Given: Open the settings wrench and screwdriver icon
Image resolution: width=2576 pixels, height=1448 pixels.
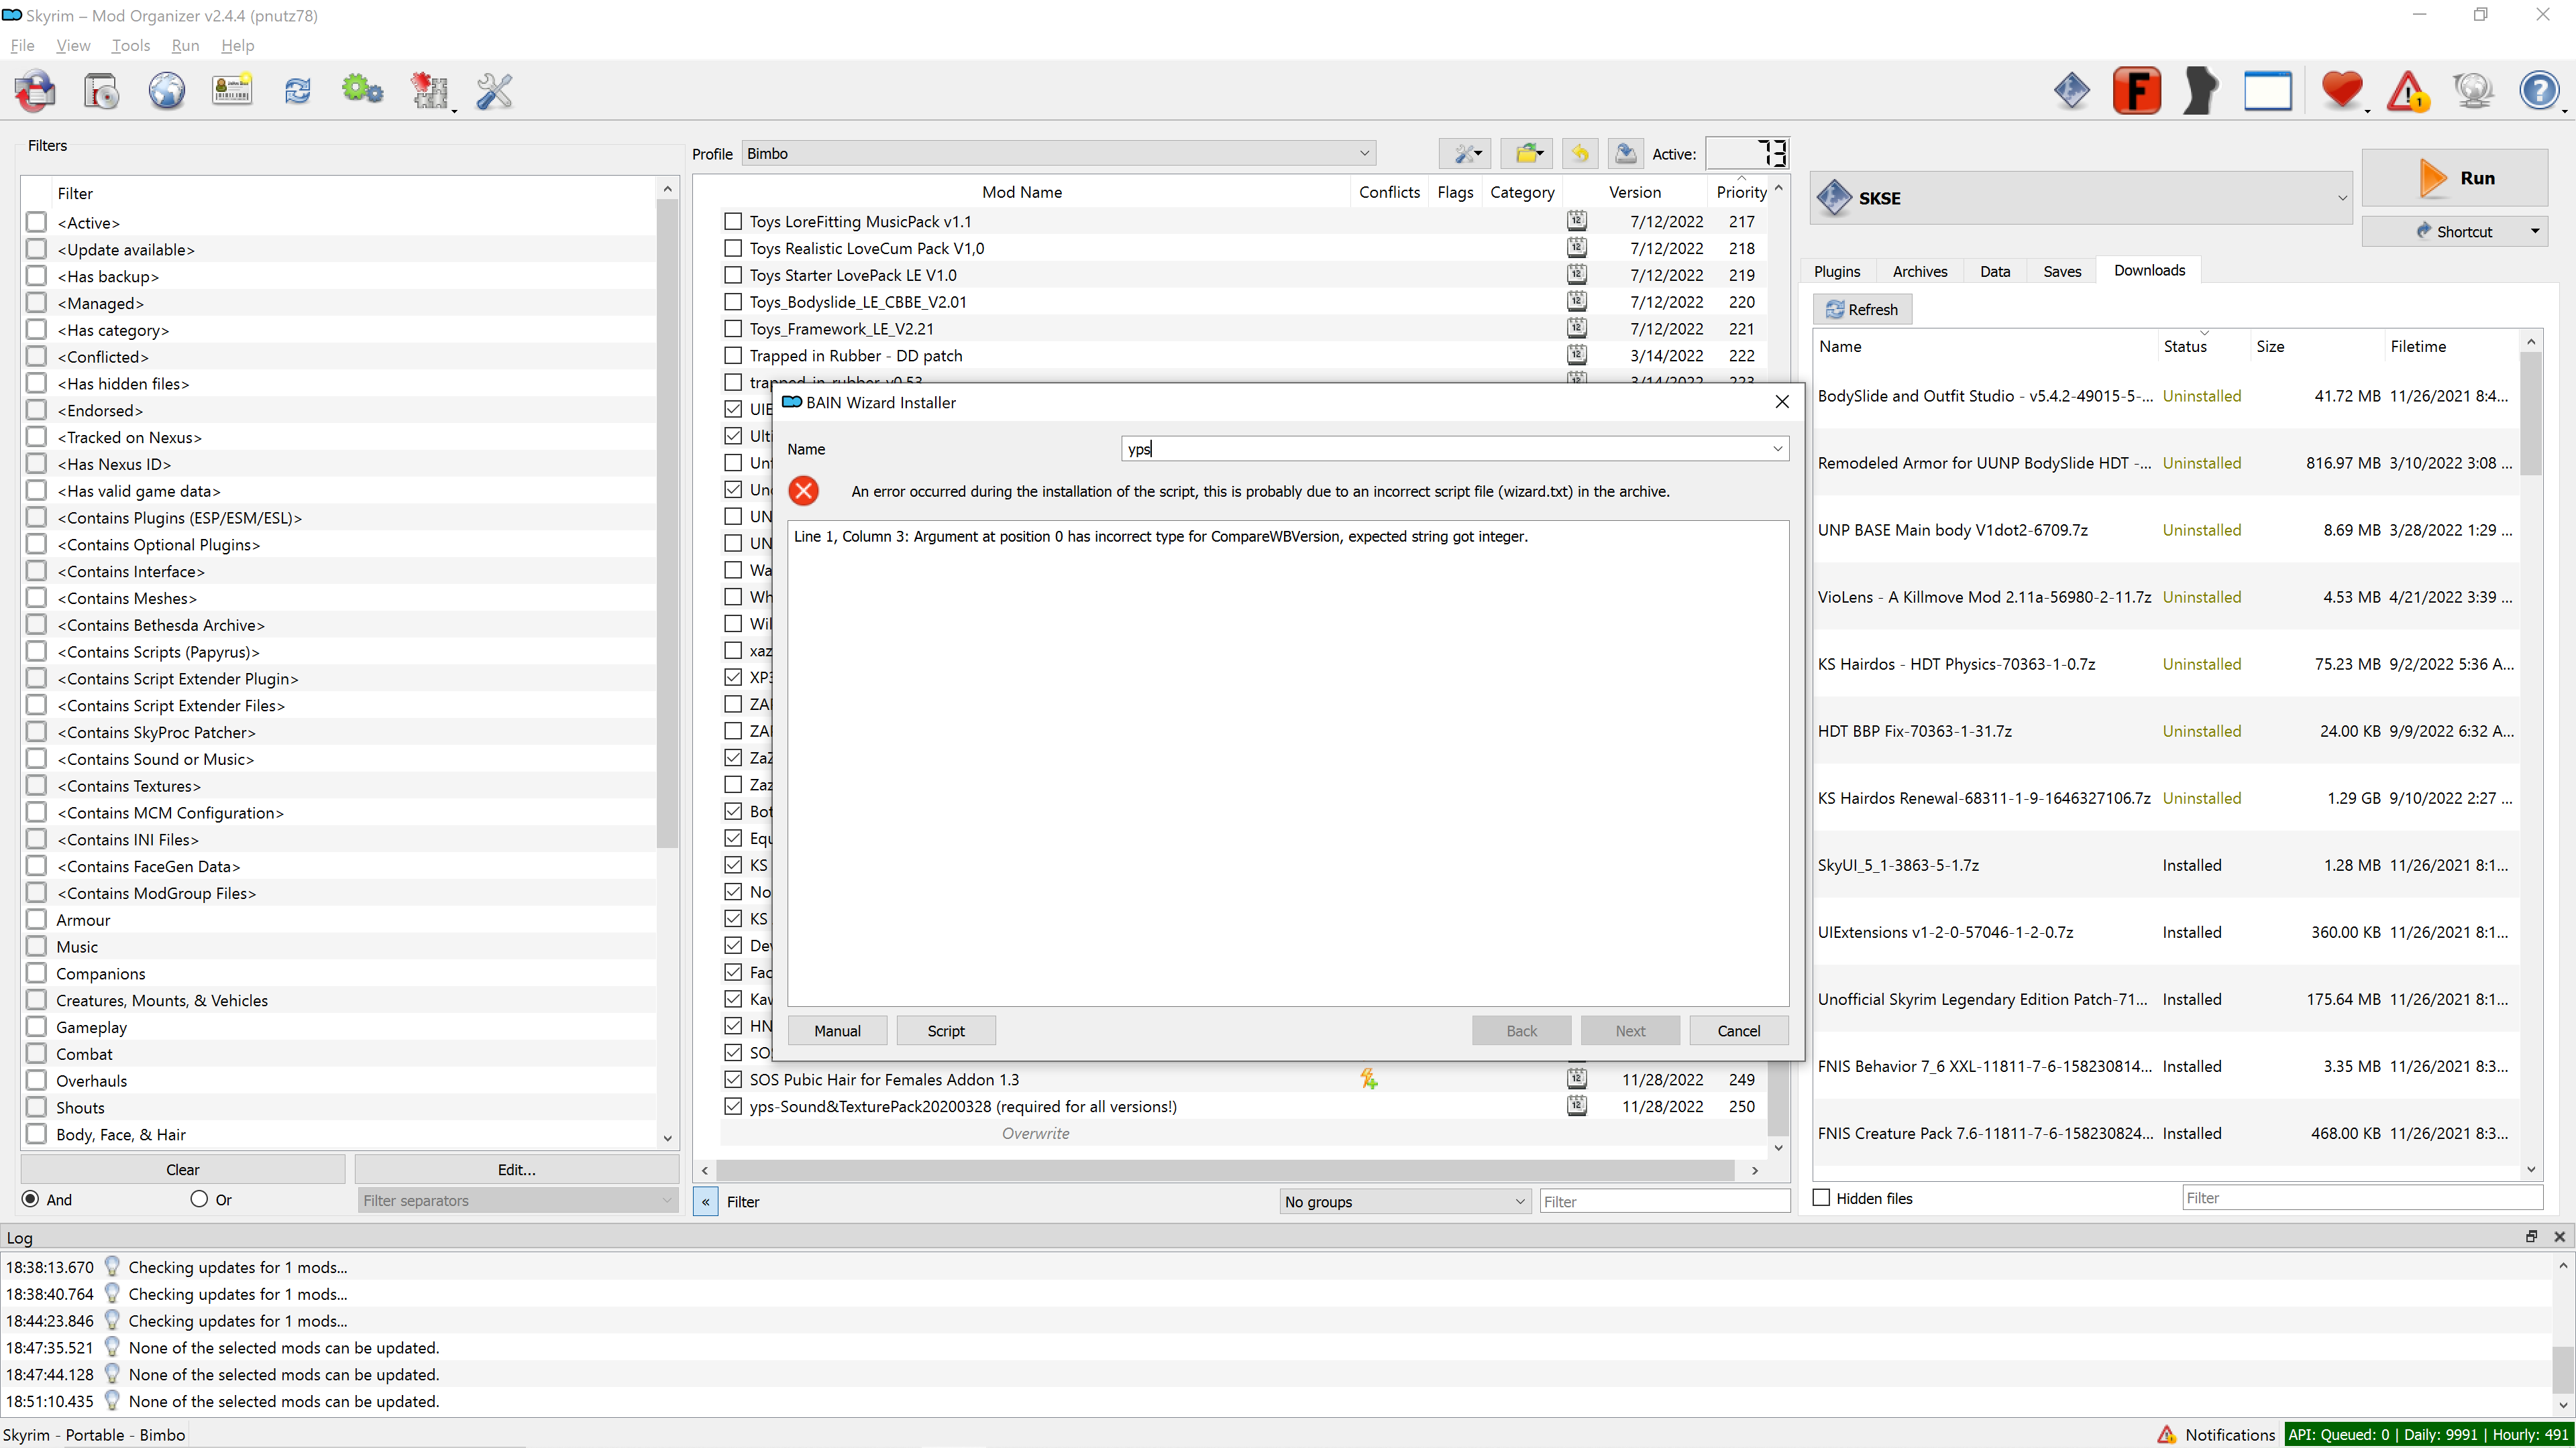Looking at the screenshot, I should [x=494, y=91].
